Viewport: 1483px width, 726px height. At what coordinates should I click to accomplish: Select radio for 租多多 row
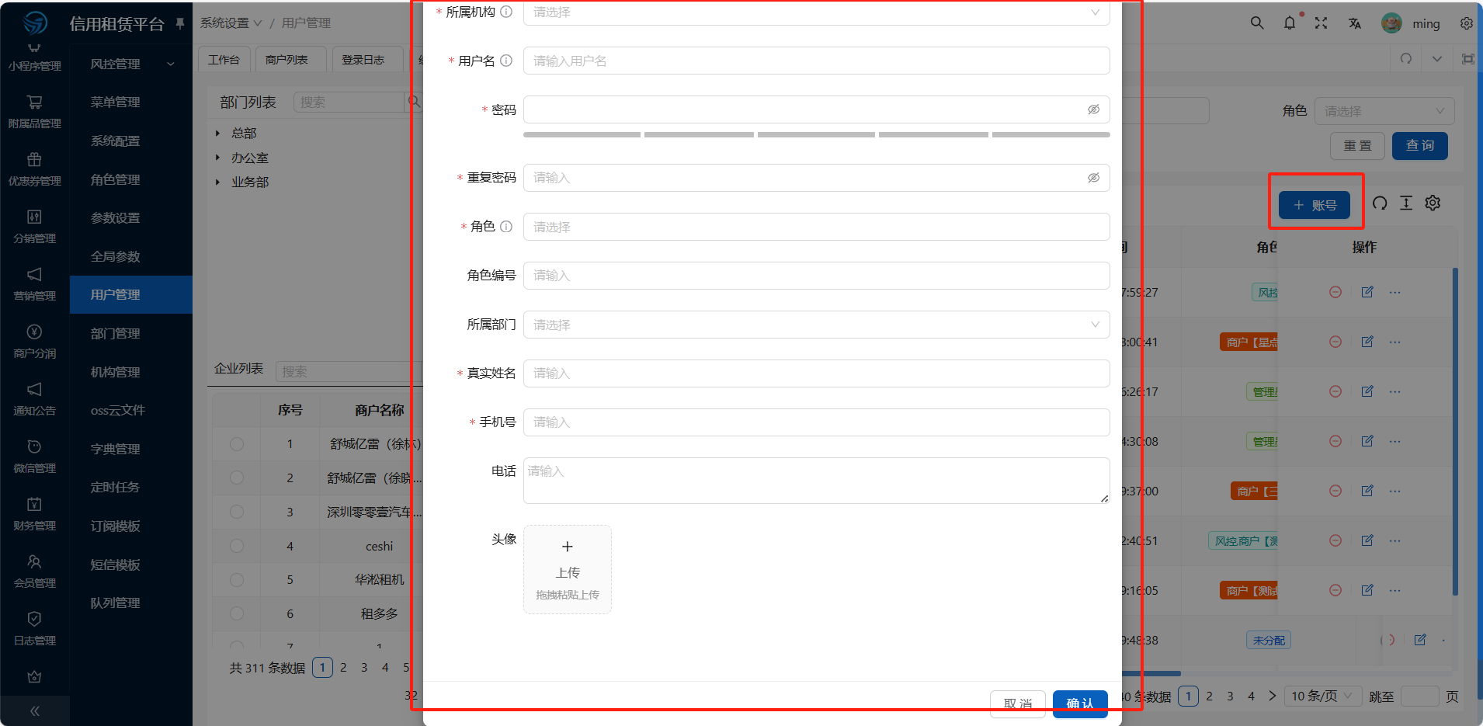point(237,614)
